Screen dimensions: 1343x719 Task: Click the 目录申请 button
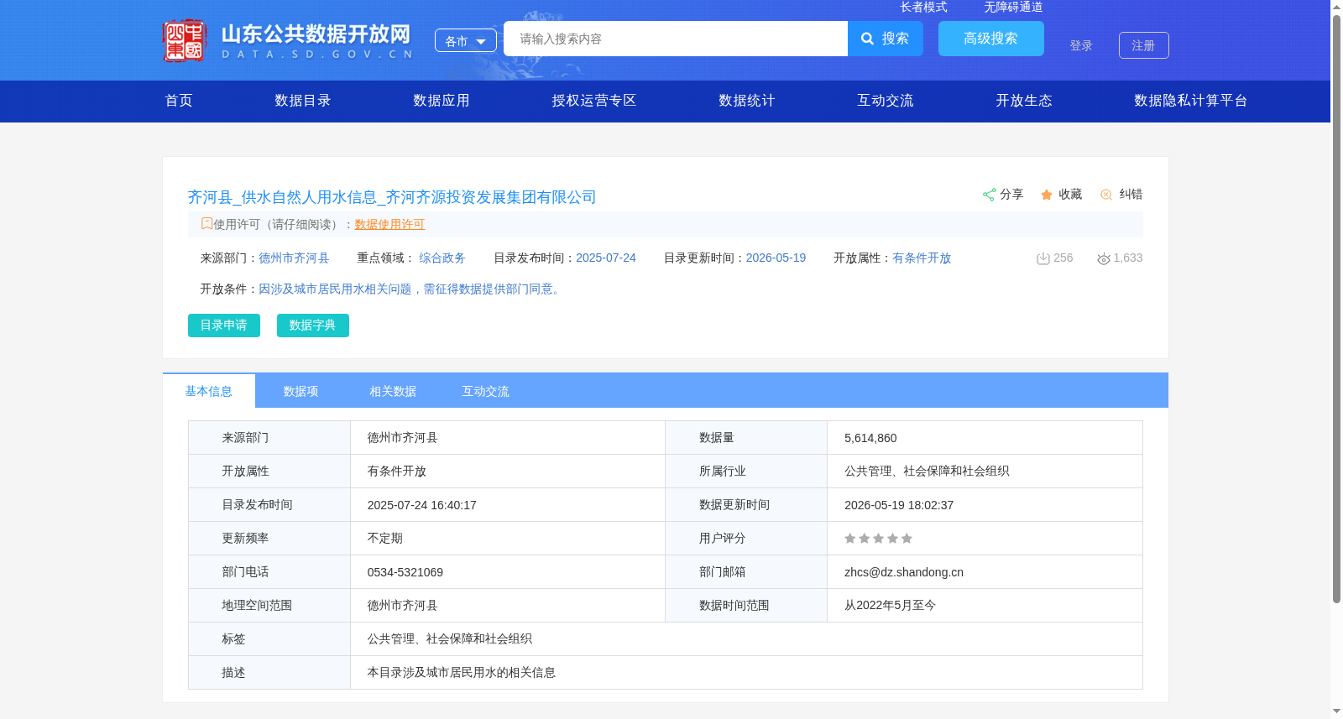(x=224, y=326)
